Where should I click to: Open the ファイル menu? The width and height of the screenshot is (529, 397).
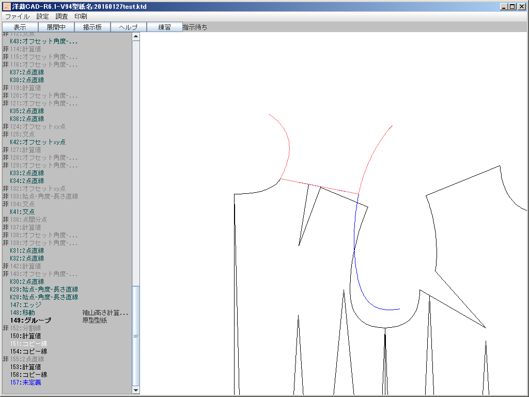point(17,16)
